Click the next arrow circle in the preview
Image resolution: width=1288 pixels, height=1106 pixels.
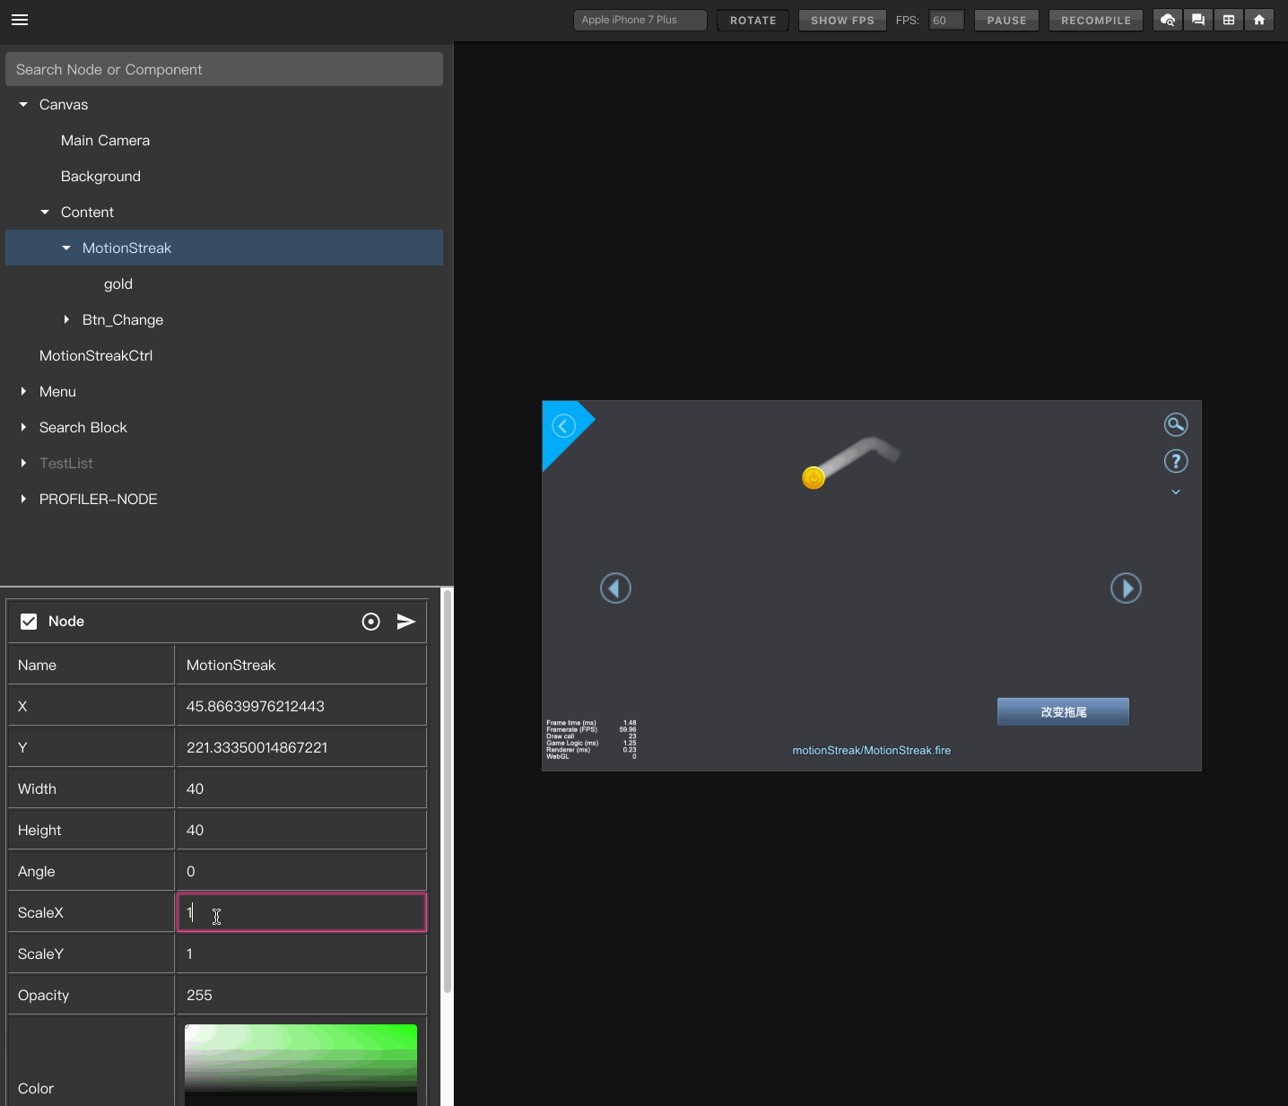pos(1126,588)
